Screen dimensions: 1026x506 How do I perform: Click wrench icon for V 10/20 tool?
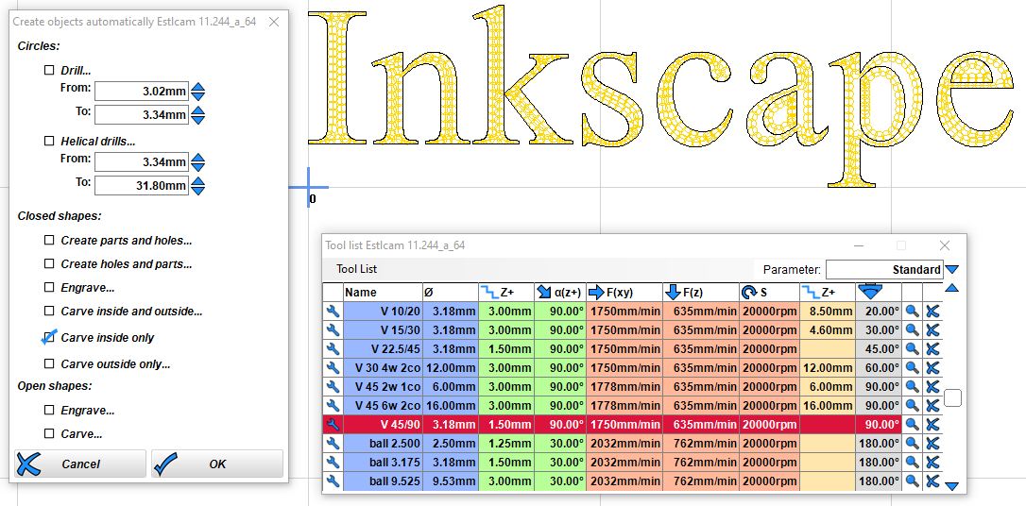333,312
